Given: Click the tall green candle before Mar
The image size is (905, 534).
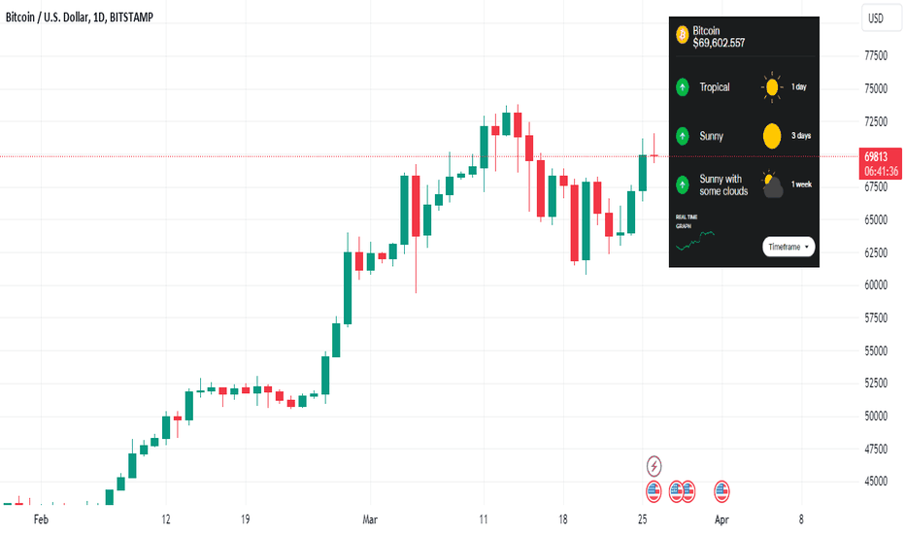Looking at the screenshot, I should [348, 287].
